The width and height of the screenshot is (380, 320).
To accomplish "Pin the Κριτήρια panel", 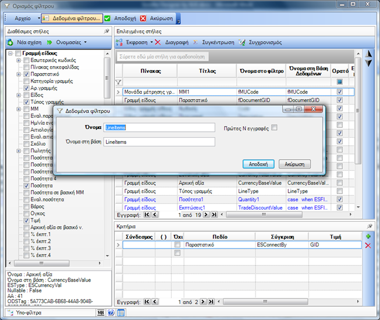I will tap(370, 226).
